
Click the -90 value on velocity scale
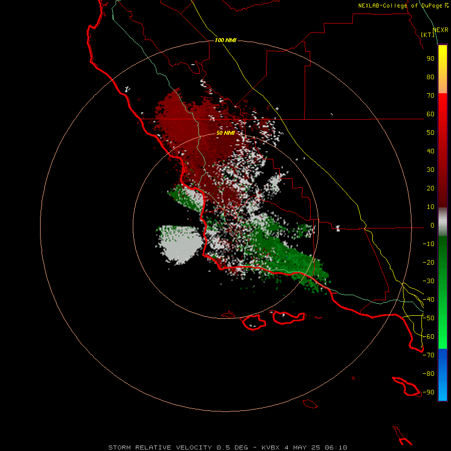point(428,392)
